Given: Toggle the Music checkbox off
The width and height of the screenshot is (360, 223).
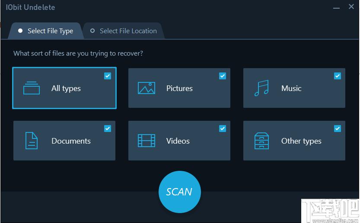Looking at the screenshot, I should [x=338, y=76].
